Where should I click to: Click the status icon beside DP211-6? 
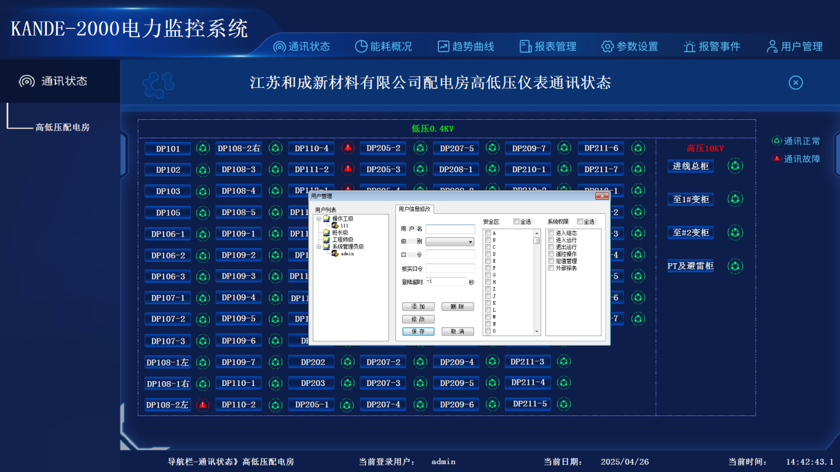tap(638, 147)
